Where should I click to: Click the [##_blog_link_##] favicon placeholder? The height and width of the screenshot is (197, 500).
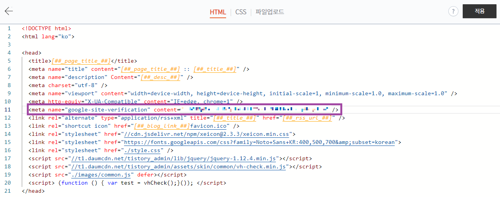[x=162, y=126]
